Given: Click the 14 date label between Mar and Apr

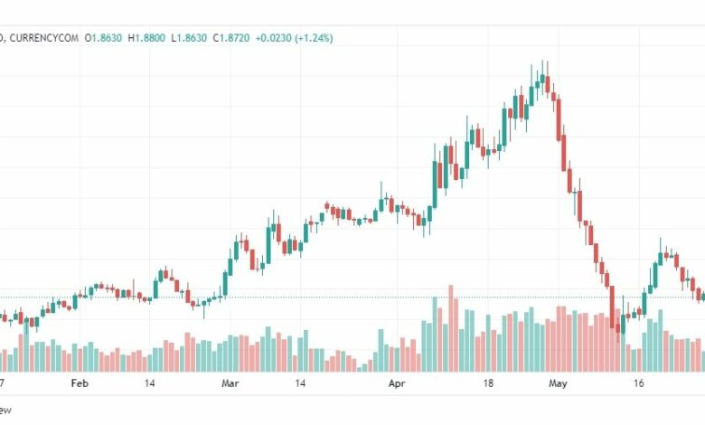Looking at the screenshot, I should click(x=300, y=383).
